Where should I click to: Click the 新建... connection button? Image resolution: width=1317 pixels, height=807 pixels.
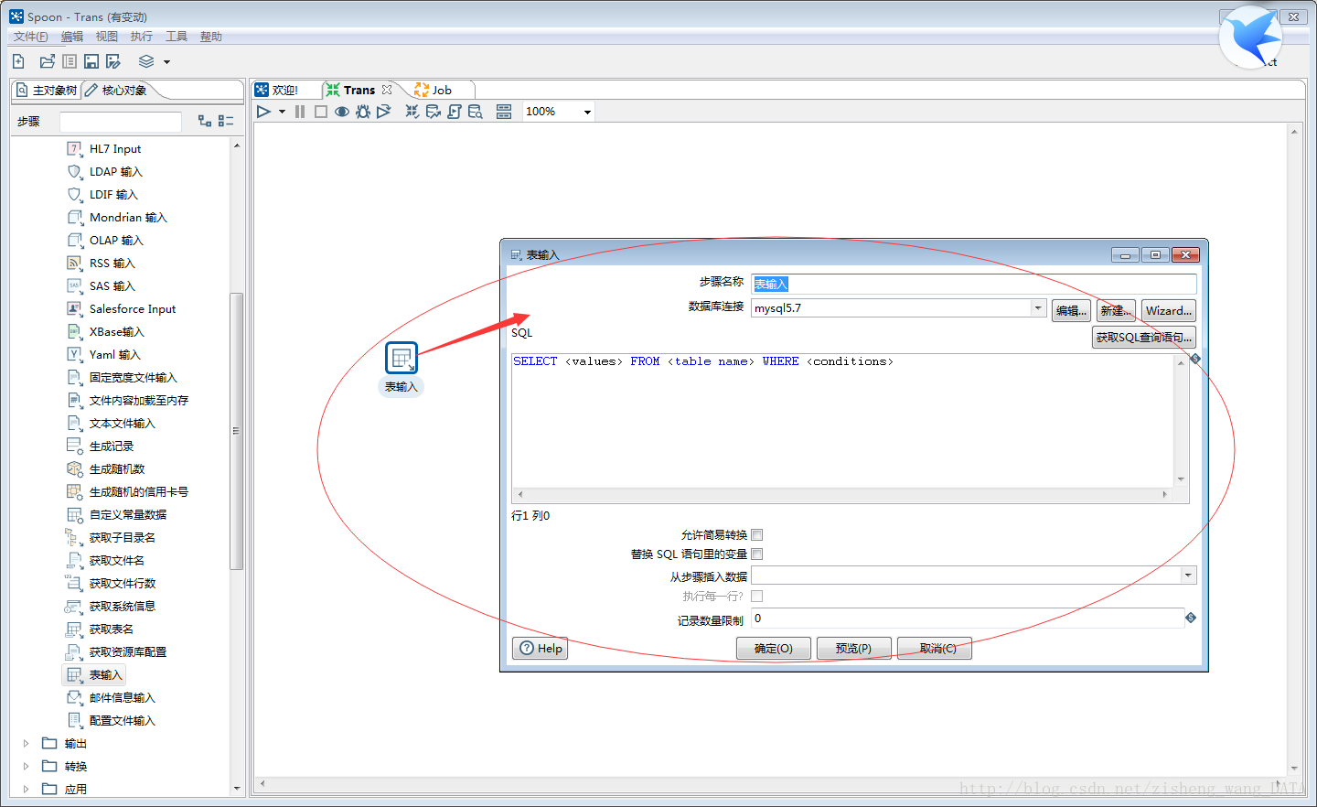pos(1116,311)
